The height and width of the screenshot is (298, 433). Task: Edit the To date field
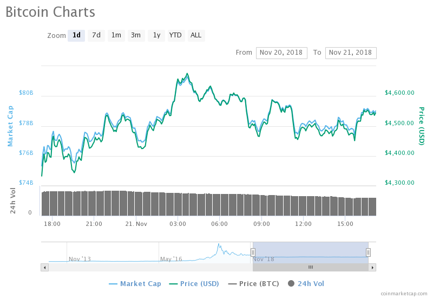pos(351,53)
